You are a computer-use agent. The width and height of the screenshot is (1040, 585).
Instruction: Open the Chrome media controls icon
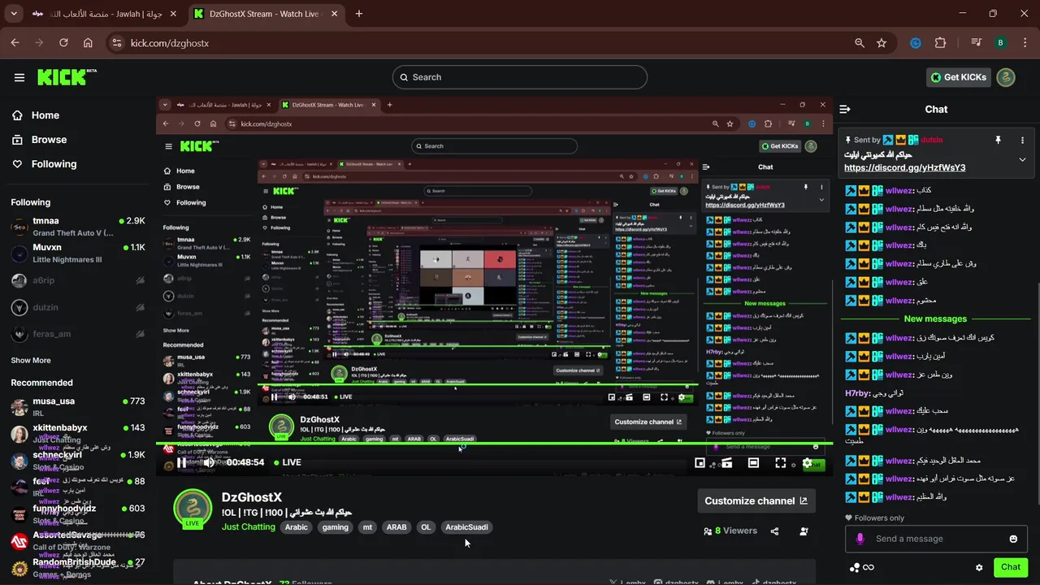[977, 43]
